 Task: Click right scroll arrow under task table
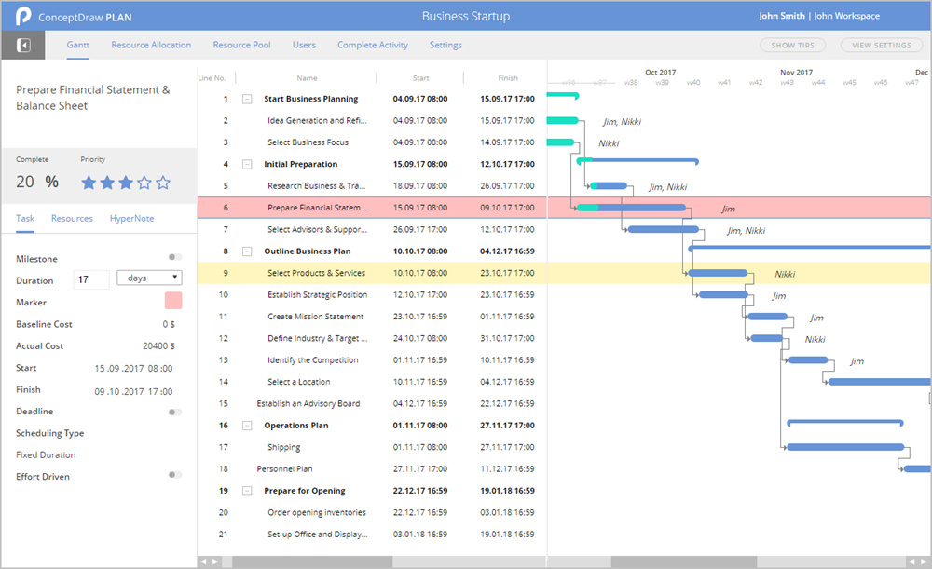(216, 562)
